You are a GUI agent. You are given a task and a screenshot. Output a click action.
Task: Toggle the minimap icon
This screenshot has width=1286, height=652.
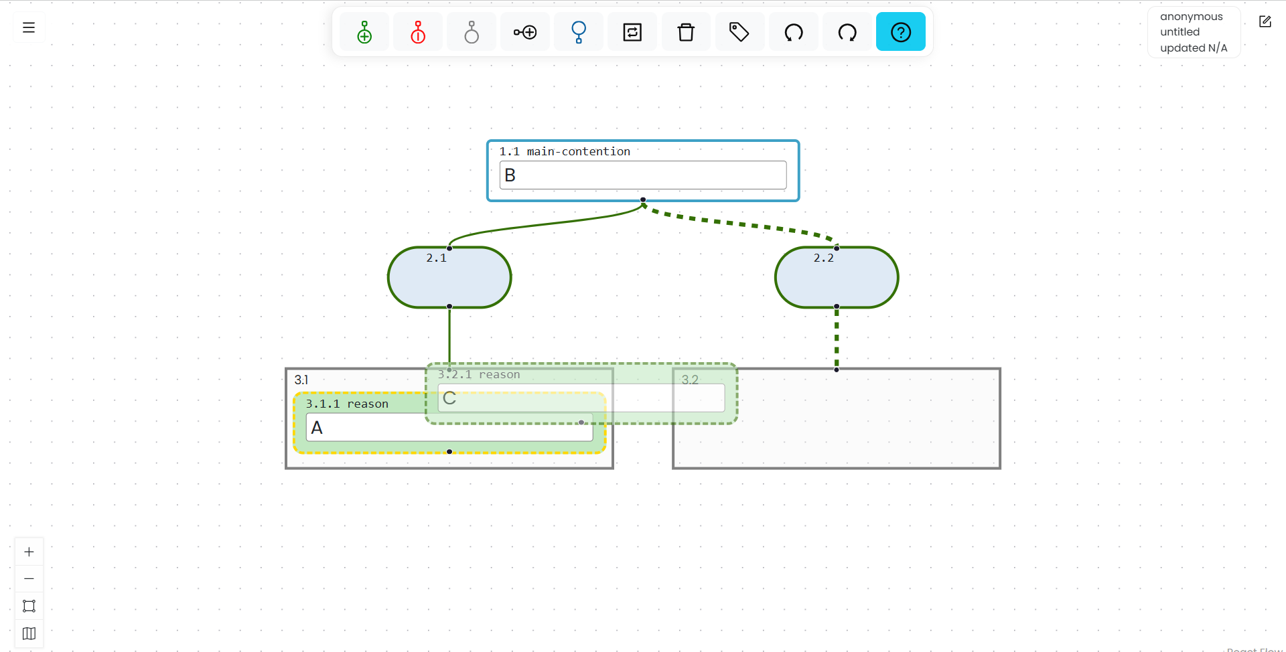pos(29,633)
